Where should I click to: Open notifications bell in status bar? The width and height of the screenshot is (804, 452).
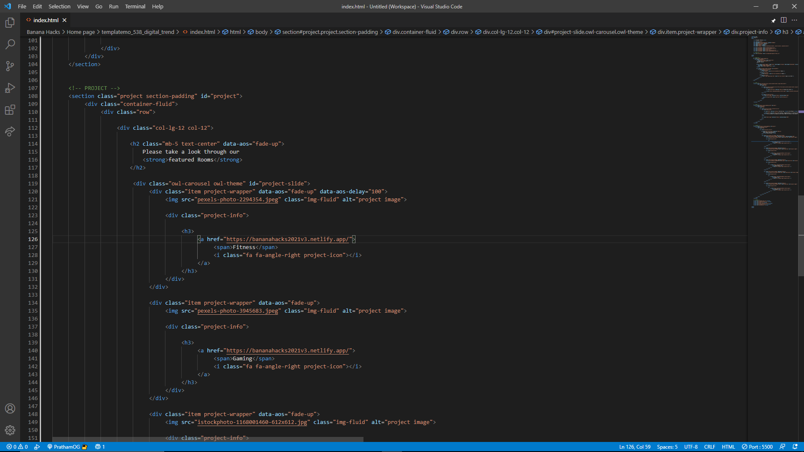(x=795, y=447)
